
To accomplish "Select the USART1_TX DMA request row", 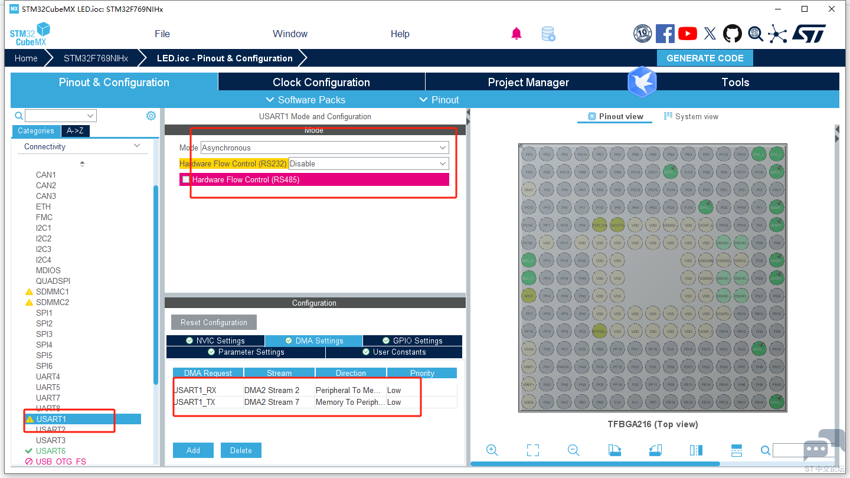I will 315,402.
